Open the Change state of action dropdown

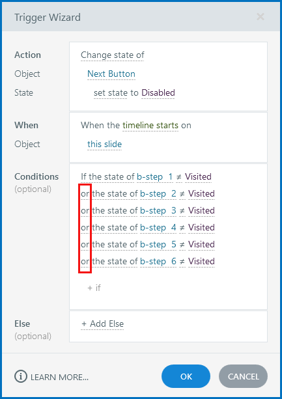(x=113, y=55)
